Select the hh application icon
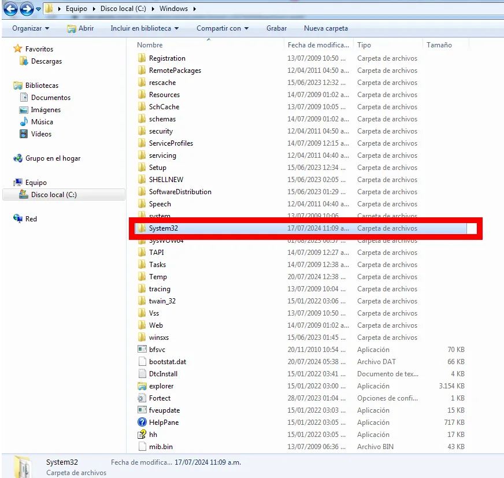Viewport: 504px width, 478px height. pyautogui.click(x=141, y=434)
